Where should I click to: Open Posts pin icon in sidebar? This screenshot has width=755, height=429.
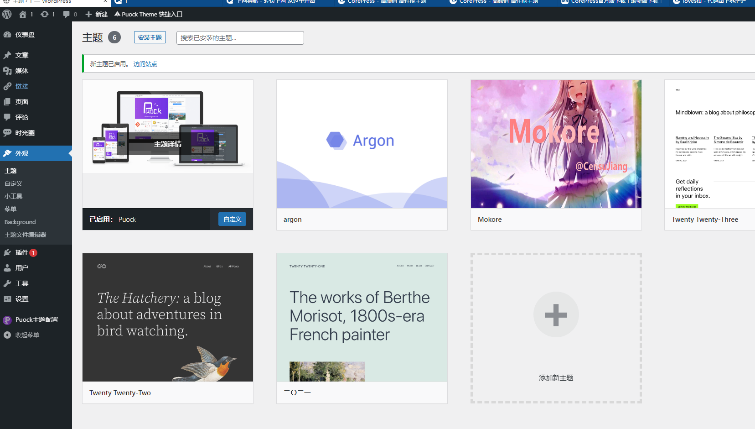point(7,55)
